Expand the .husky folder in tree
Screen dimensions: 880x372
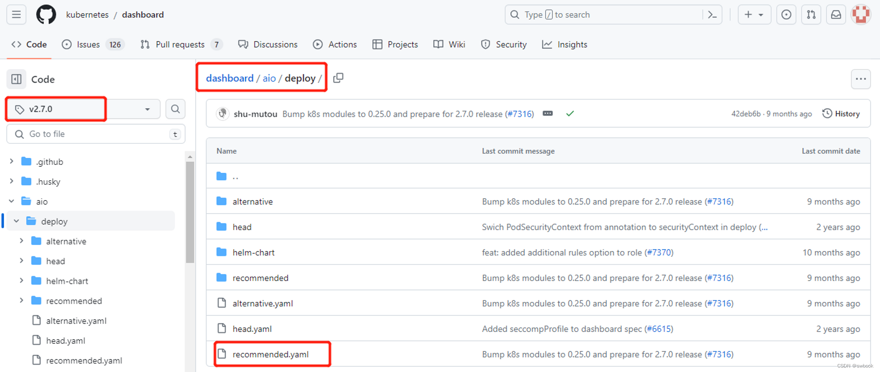[x=11, y=181]
